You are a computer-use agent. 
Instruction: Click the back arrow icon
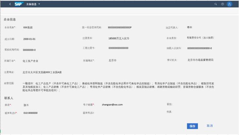[10, 4]
